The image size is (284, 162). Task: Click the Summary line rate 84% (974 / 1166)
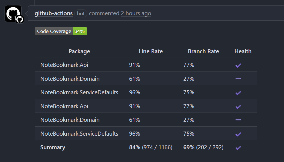151,147
